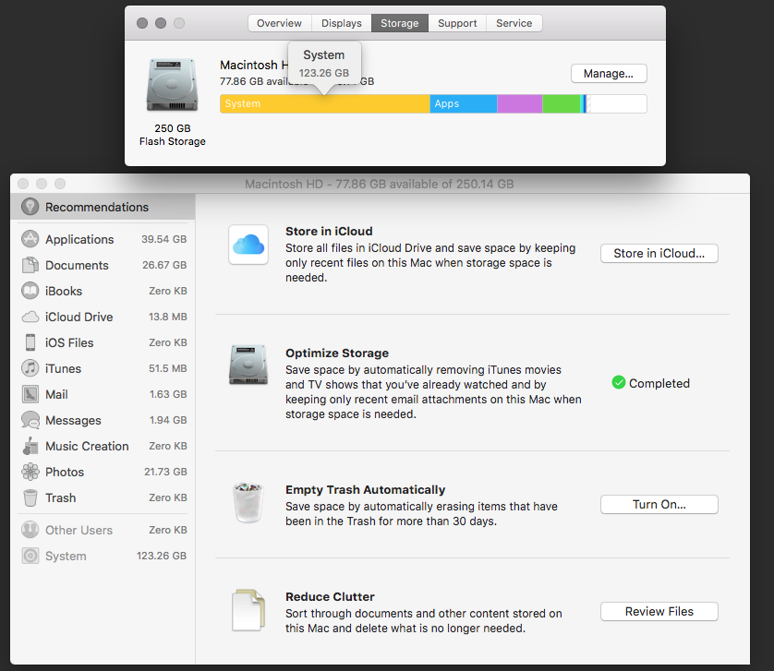
Task: Select the Messages row label in sidebar
Action: point(73,420)
